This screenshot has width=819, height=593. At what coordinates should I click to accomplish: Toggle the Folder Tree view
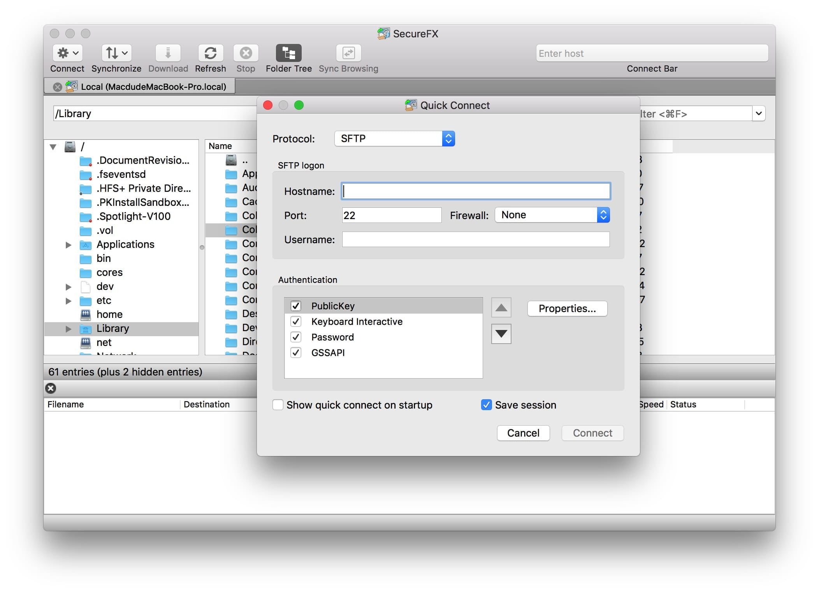[288, 53]
